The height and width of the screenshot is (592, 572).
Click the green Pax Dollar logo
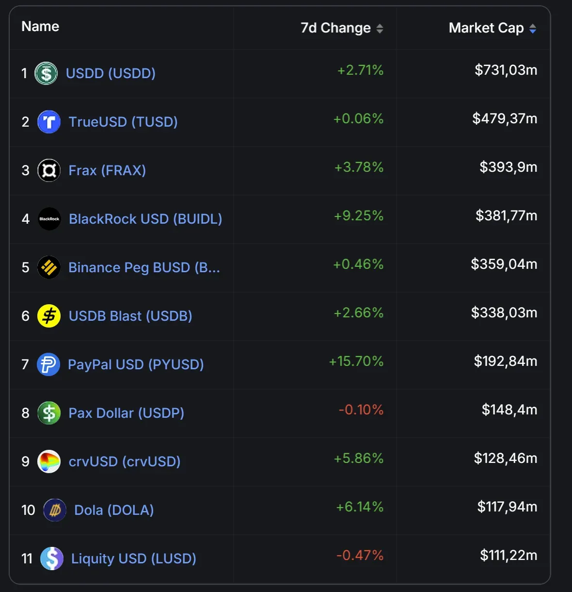(x=49, y=413)
